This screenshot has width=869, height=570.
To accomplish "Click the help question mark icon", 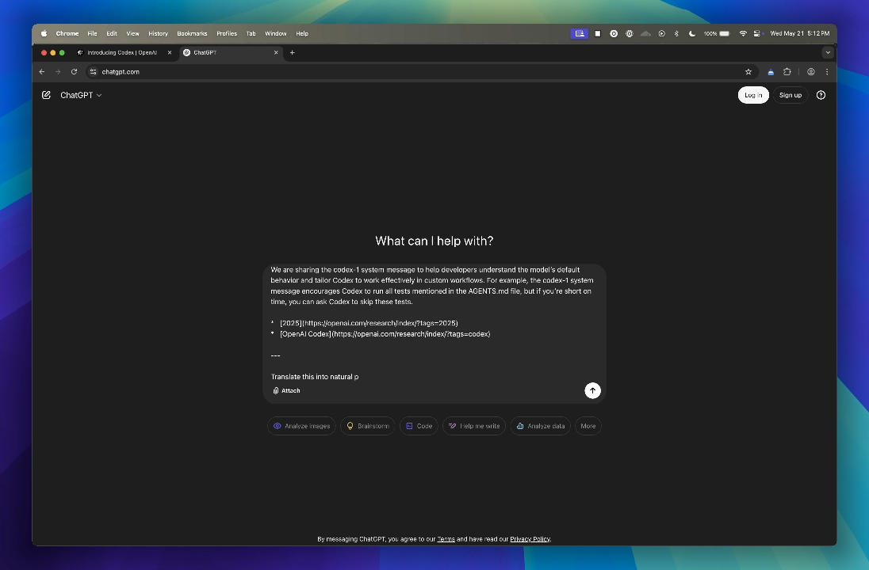I will coord(821,95).
